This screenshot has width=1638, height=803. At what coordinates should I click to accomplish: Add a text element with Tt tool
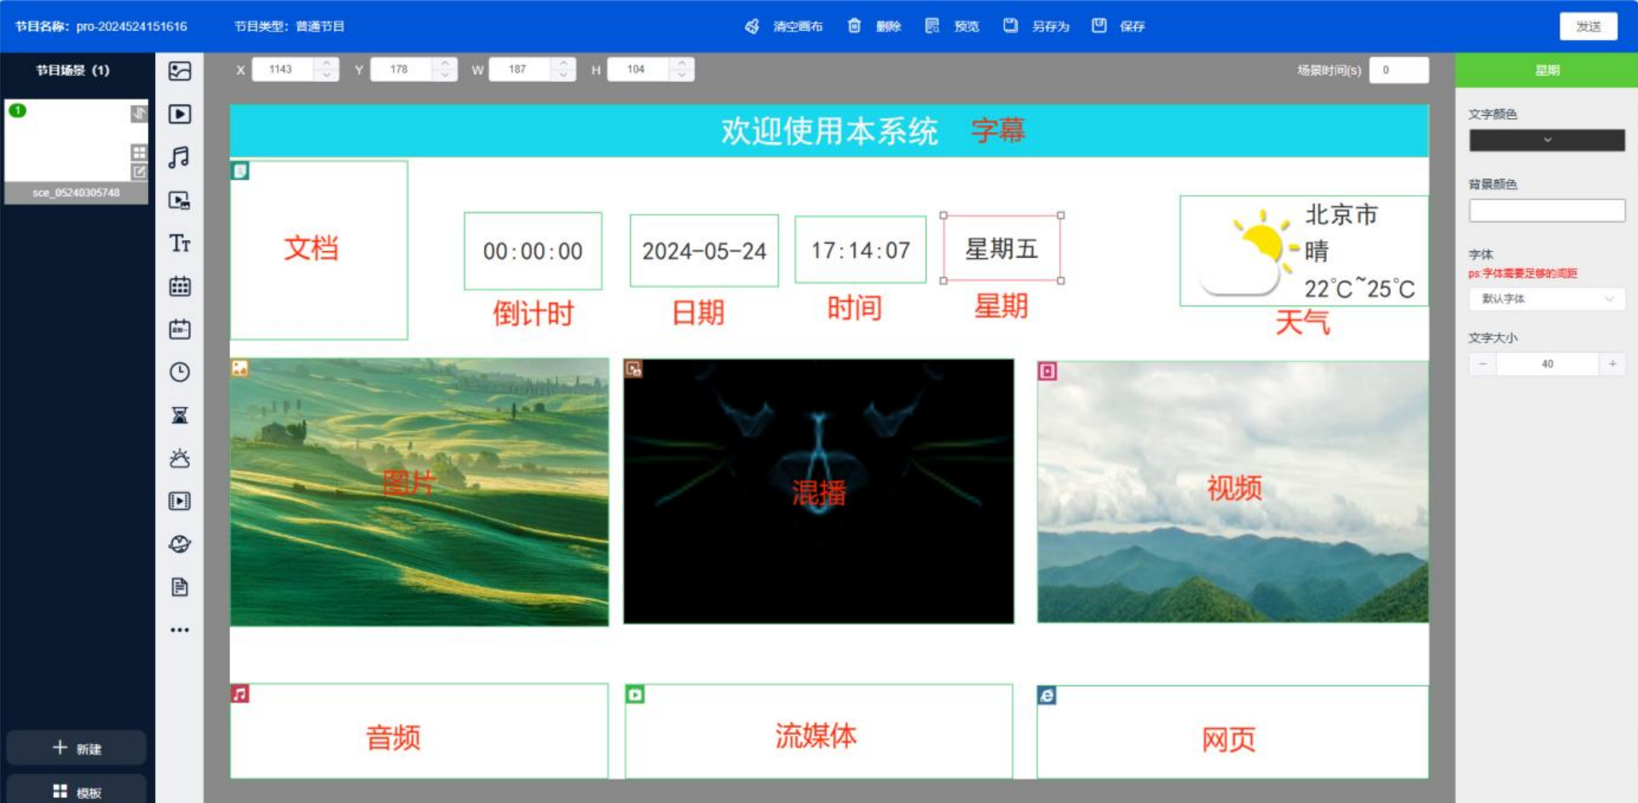[179, 244]
